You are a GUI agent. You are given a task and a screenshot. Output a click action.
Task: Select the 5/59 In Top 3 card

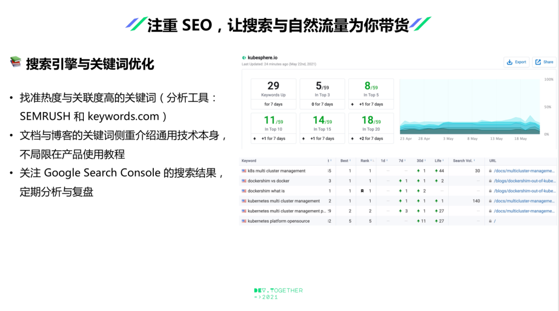point(322,94)
